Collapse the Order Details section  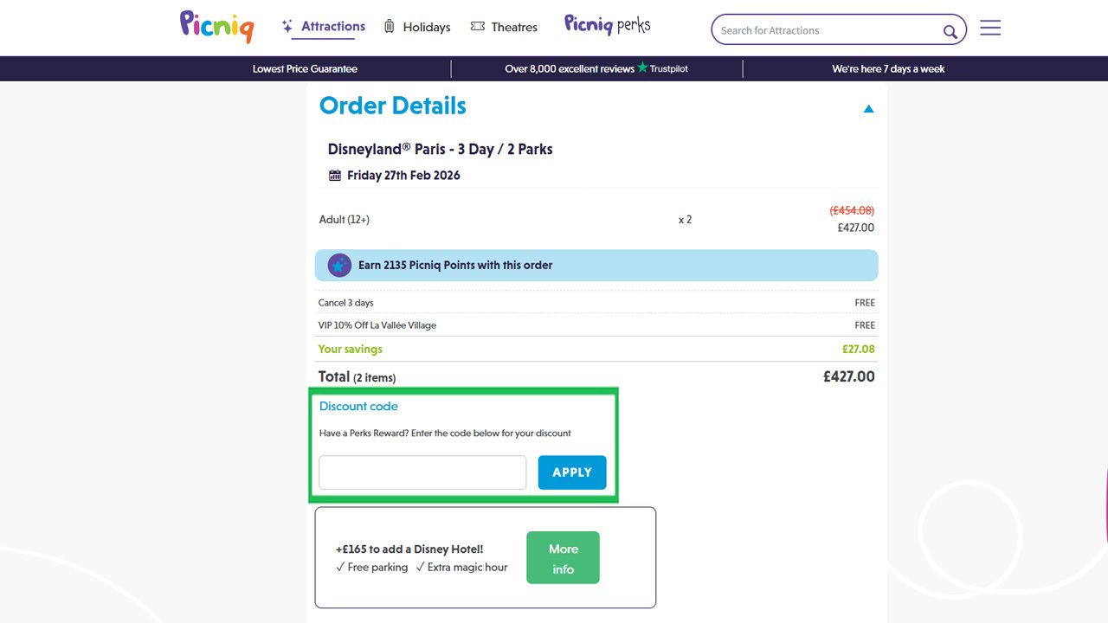tap(868, 108)
